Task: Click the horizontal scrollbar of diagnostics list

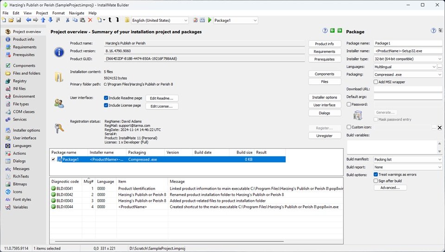Action: coord(170,242)
